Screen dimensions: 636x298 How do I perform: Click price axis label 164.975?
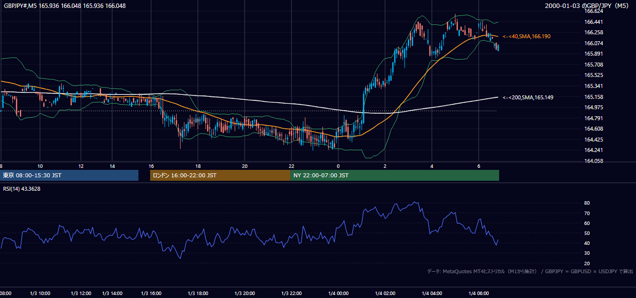(x=594, y=107)
